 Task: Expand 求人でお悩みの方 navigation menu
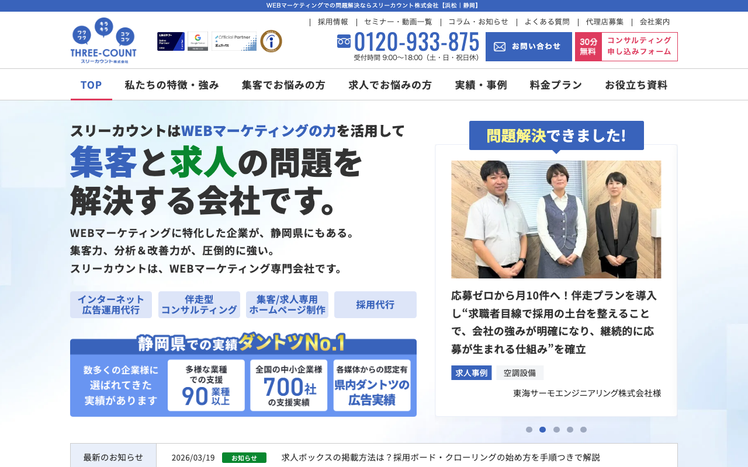[x=390, y=85]
